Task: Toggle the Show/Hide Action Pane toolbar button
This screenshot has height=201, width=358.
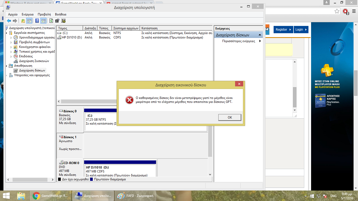Action: [x=43, y=21]
